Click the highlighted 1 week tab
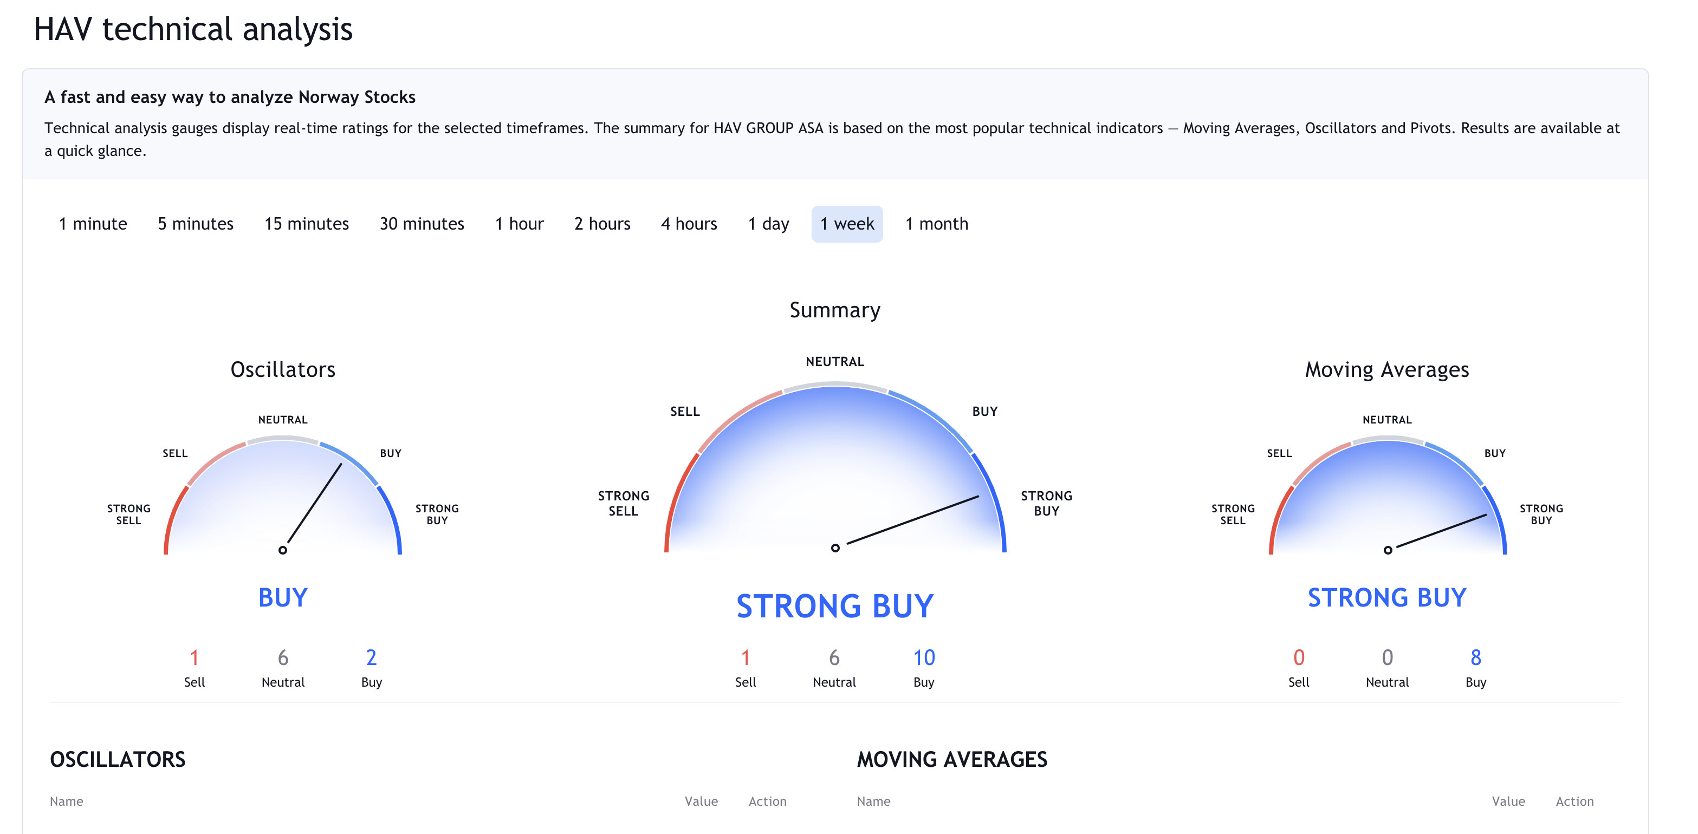 point(846,224)
